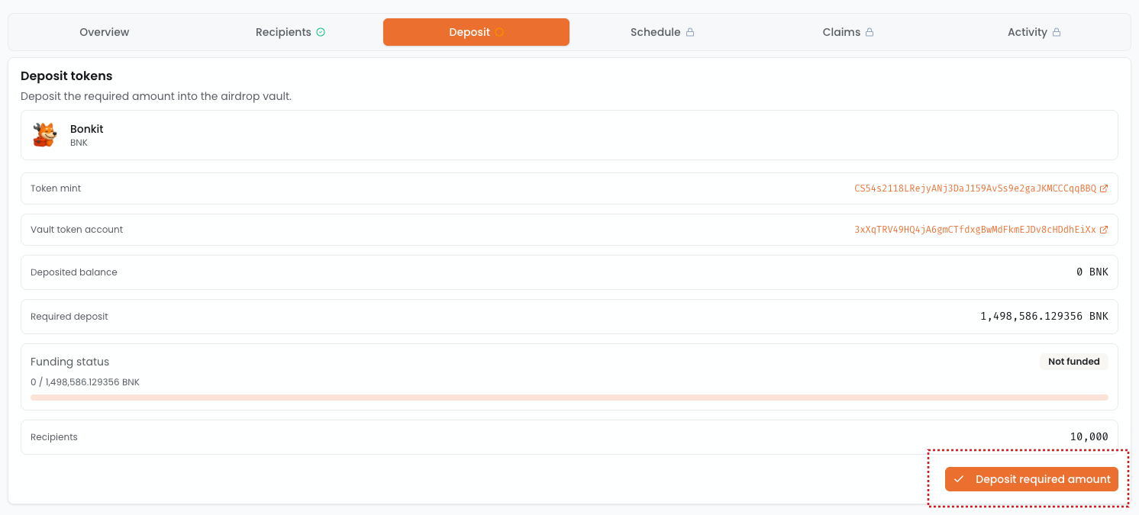Click the green check icon beside Recipients
1139x515 pixels.
[321, 32]
